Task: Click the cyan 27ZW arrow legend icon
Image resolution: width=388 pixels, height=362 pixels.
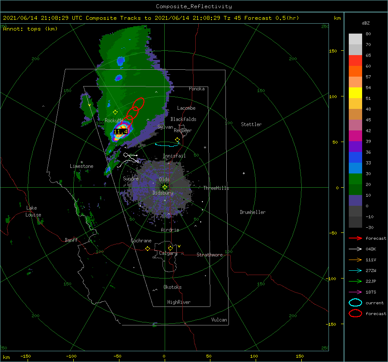Action: tap(355, 271)
